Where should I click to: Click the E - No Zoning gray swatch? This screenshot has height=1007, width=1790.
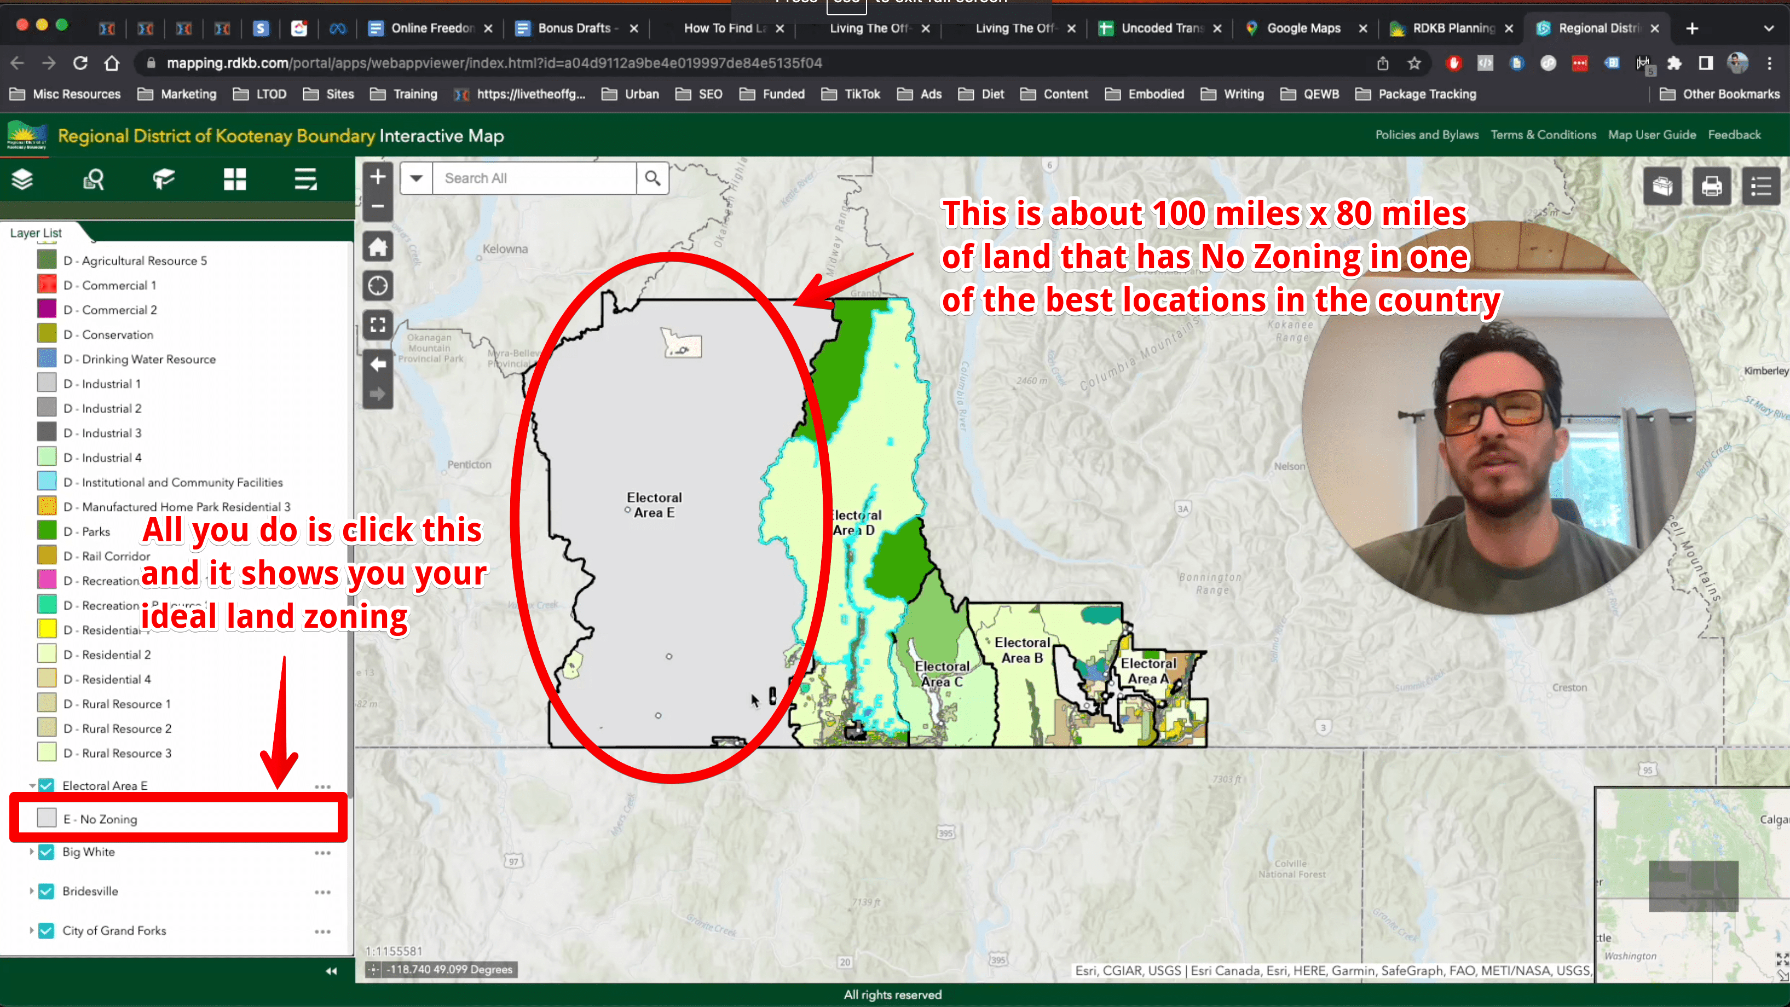47,818
